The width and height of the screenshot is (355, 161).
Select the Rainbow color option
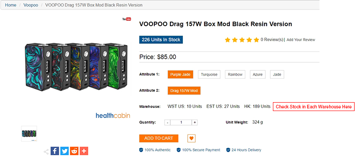235,74
